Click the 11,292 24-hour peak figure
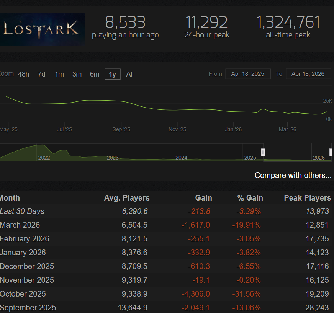This screenshot has height=313, width=334. pyautogui.click(x=206, y=27)
